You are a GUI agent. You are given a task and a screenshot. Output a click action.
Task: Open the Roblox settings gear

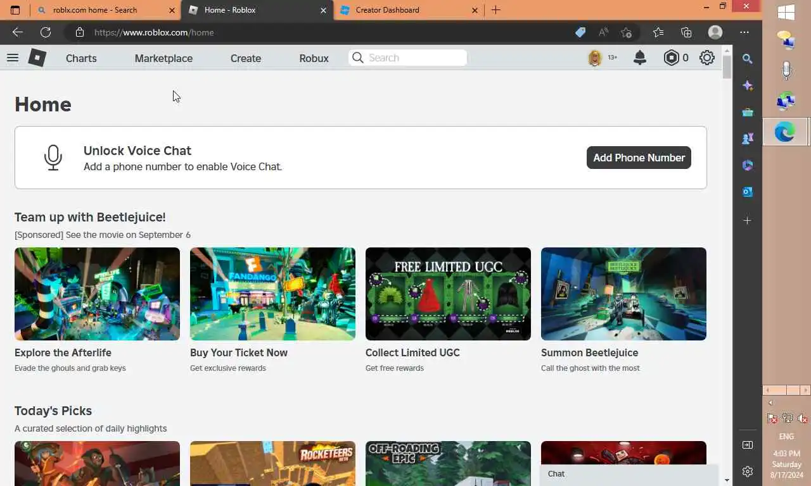point(707,58)
